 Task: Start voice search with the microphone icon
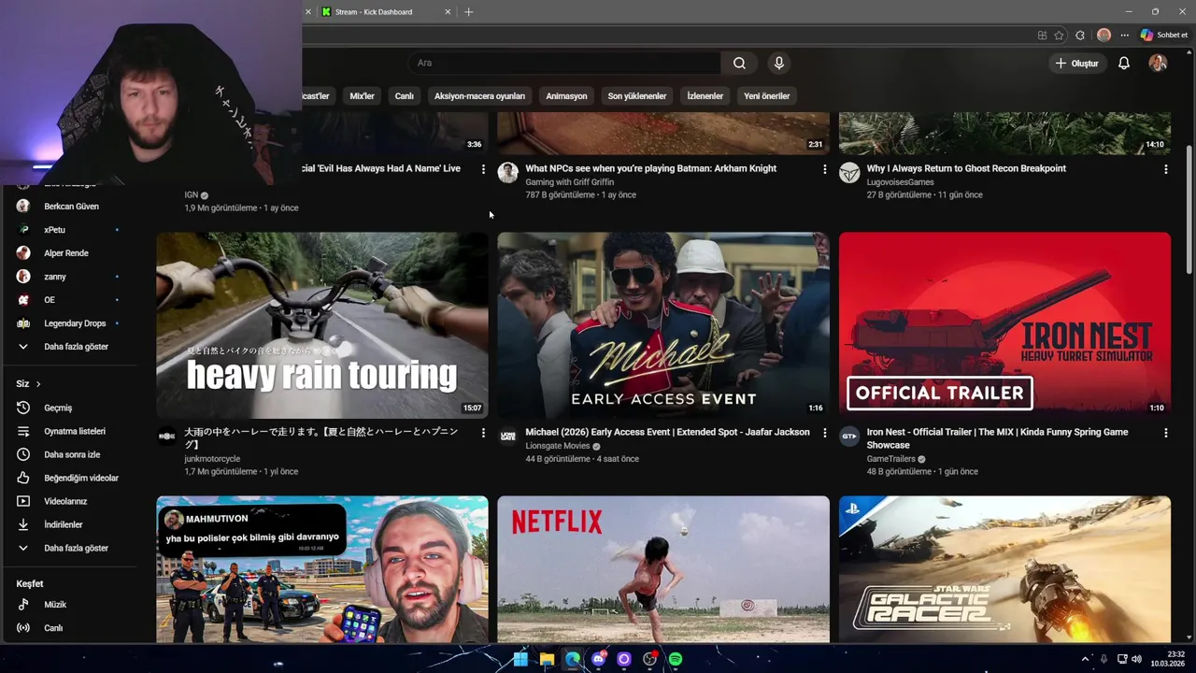[x=779, y=63]
